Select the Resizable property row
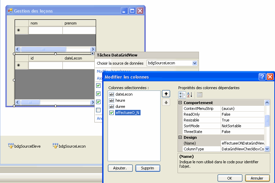275x183 pixels. (223, 120)
